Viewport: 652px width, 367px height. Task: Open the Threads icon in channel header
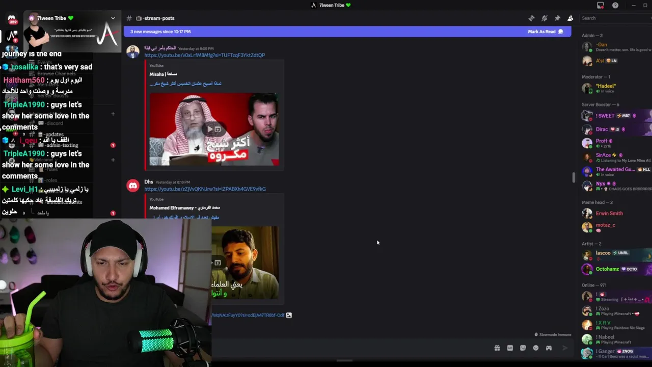click(x=531, y=18)
